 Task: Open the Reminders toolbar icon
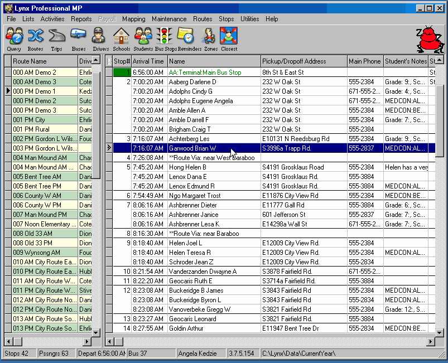click(x=190, y=39)
